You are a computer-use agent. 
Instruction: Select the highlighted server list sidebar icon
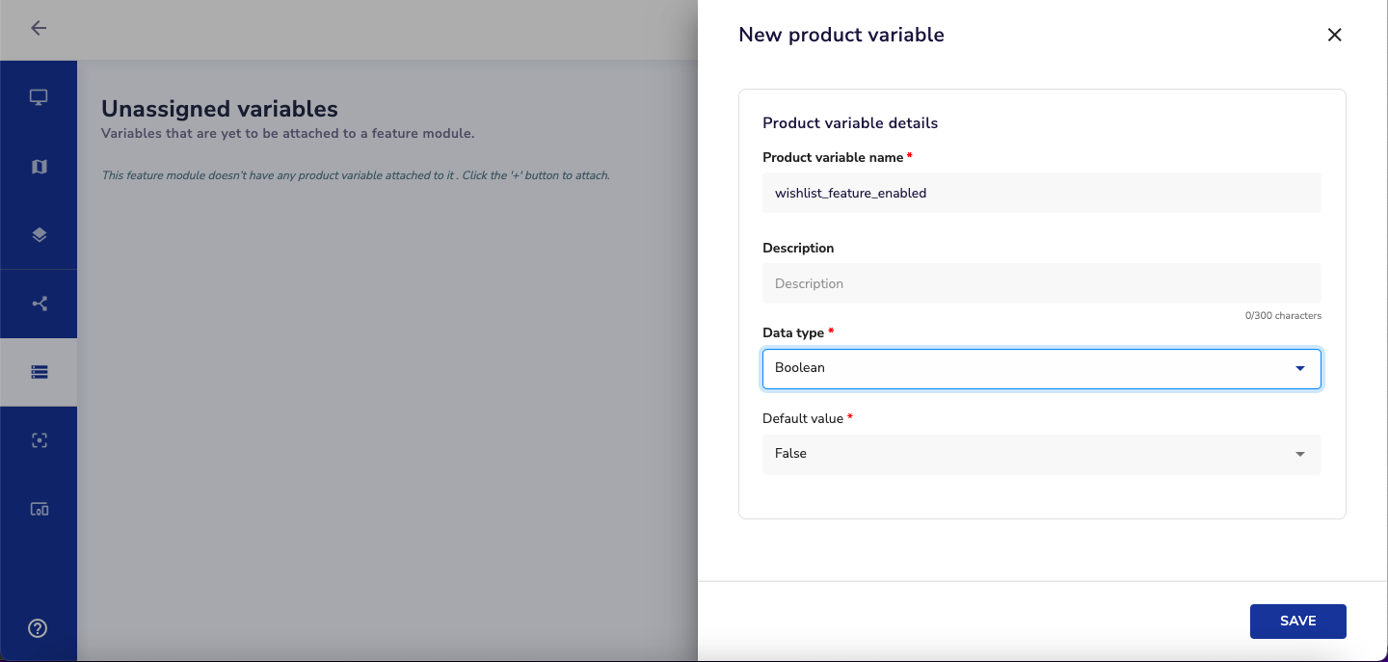(x=39, y=372)
